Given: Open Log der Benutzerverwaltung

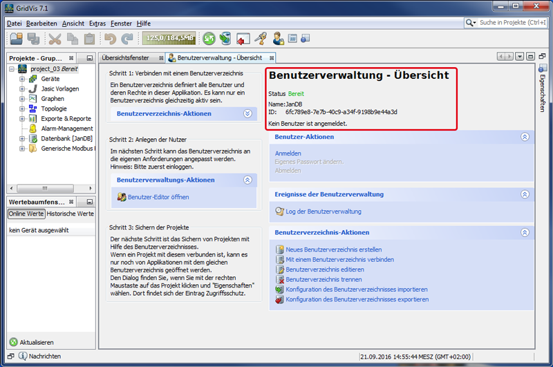Looking at the screenshot, I should click(324, 211).
